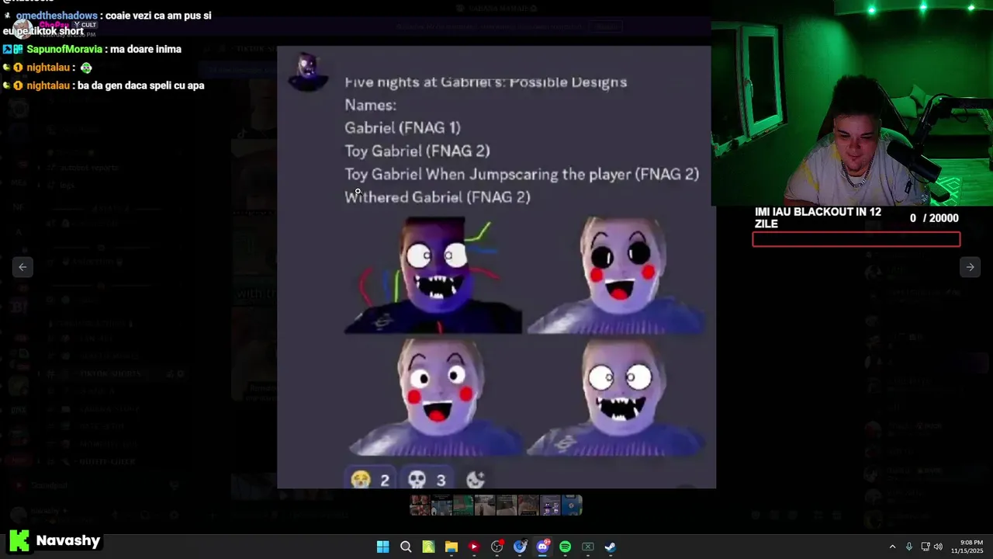Image resolution: width=993 pixels, height=559 pixels.
Task: Open the network status tray icon
Action: (x=926, y=547)
